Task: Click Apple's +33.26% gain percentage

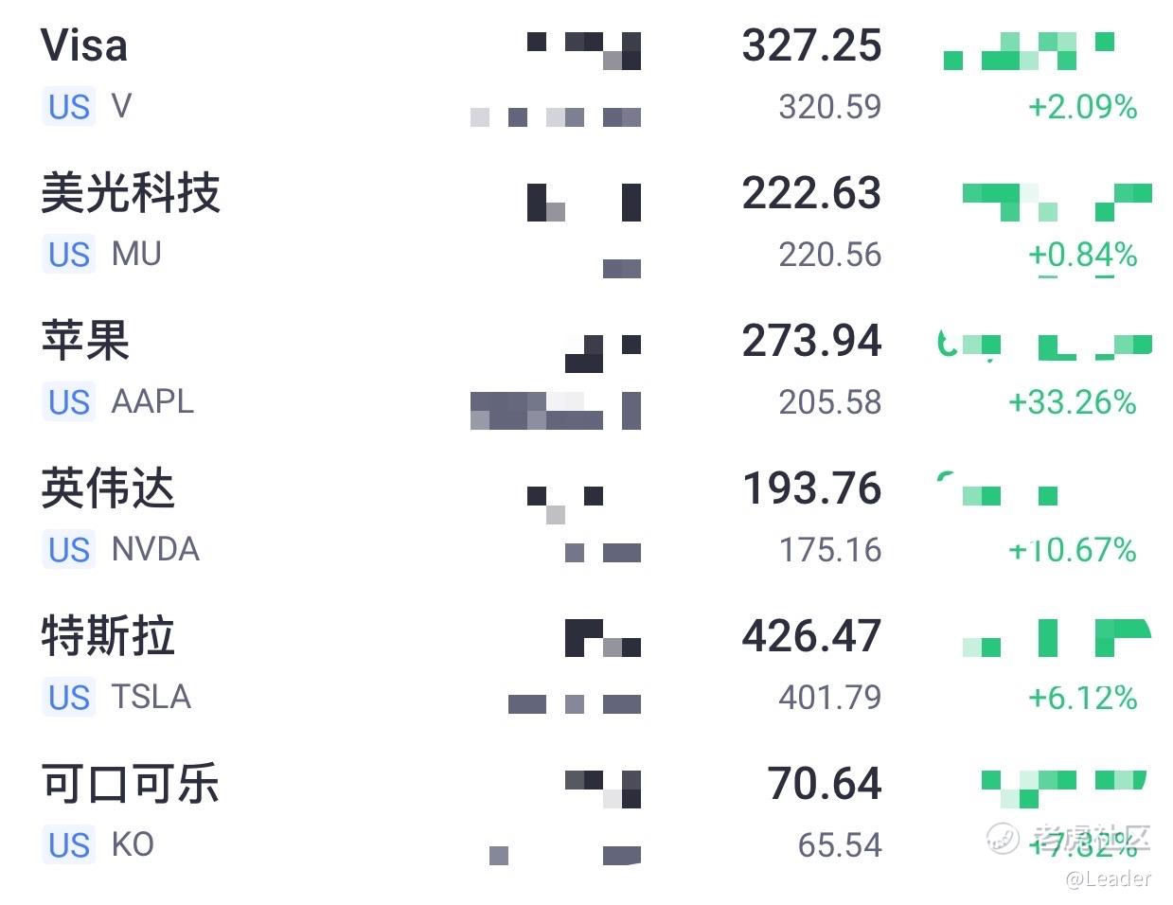Action: (1072, 402)
